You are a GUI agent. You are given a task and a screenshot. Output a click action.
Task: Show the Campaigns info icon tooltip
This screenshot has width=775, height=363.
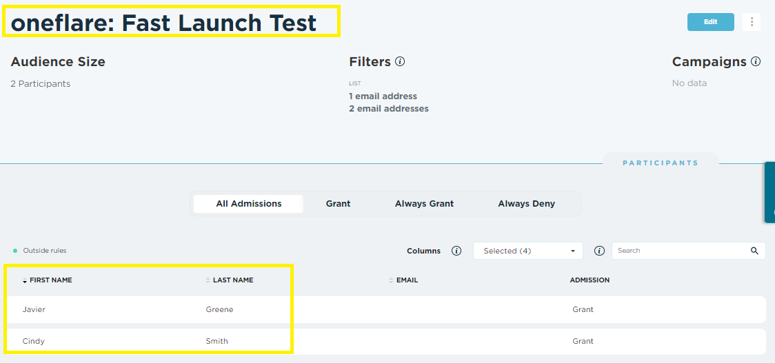tap(756, 62)
